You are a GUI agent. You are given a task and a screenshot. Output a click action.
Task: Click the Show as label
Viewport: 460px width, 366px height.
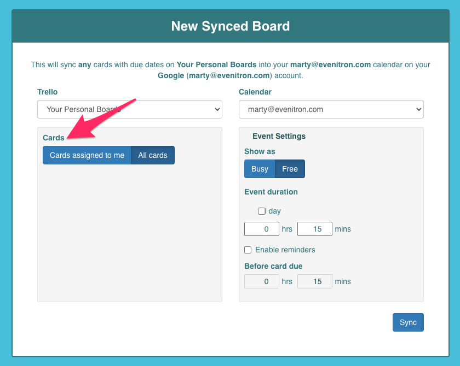click(260, 151)
